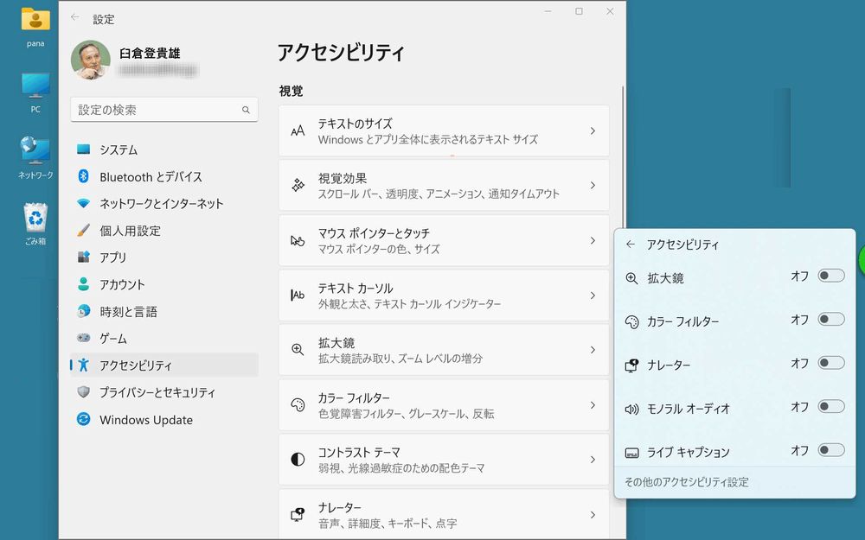The width and height of the screenshot is (865, 540).
Task: Click the Bluetooth とデバイス sidebar icon
Action: pyautogui.click(x=84, y=176)
